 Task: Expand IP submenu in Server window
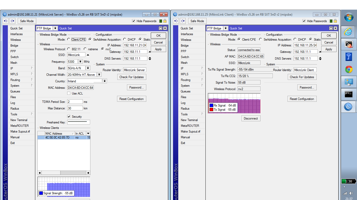(x=21, y=68)
